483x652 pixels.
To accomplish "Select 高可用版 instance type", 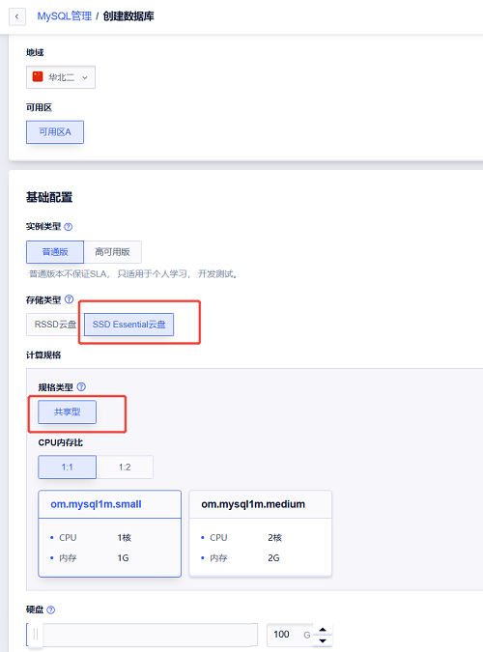I will pyautogui.click(x=112, y=252).
